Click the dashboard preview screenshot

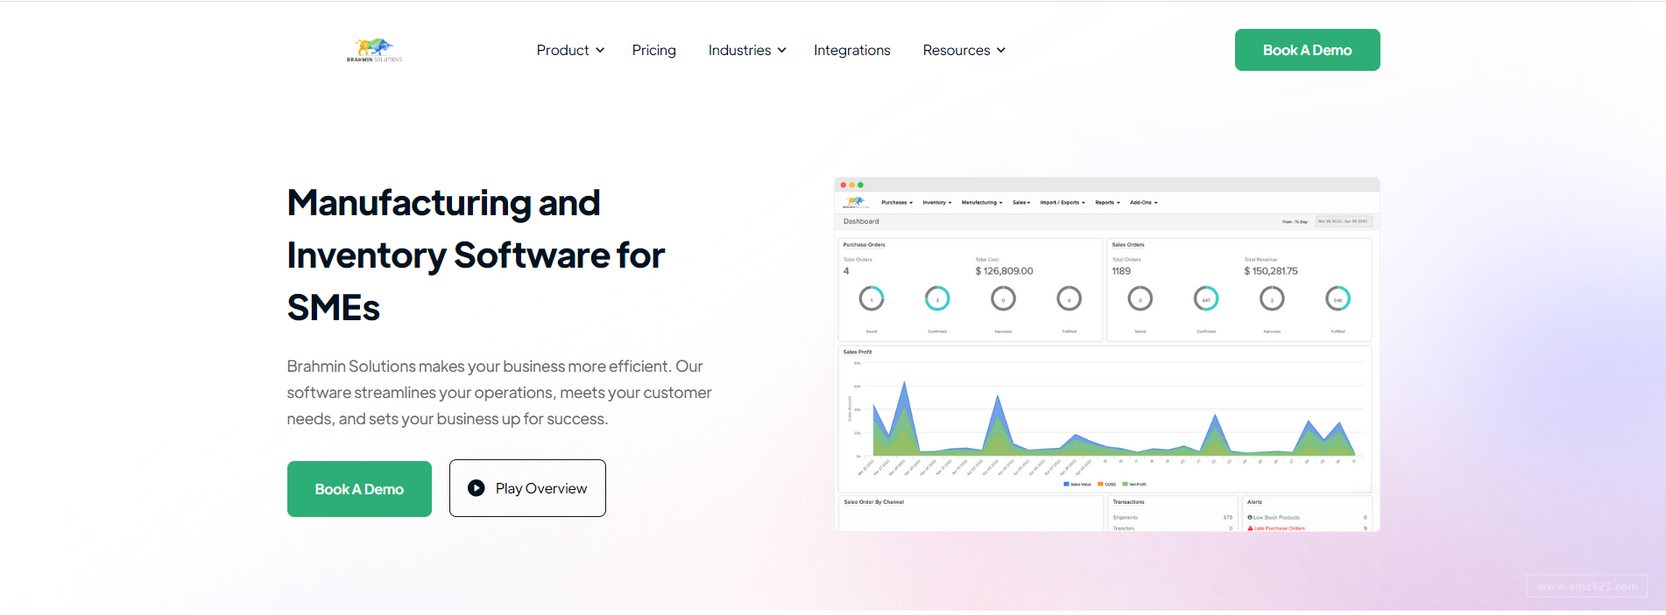1107,354
